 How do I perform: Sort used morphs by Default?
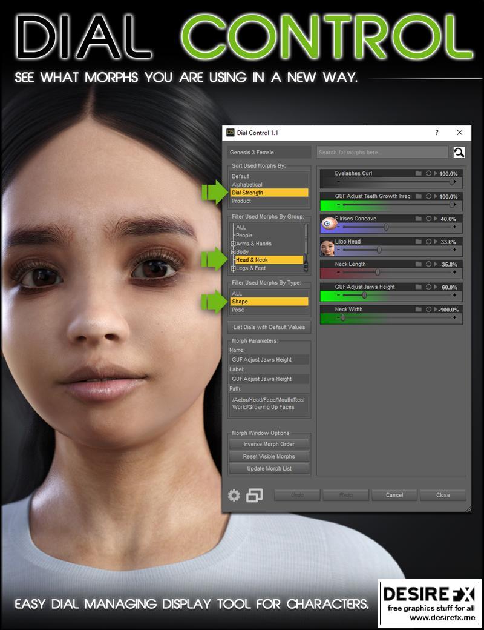point(240,176)
